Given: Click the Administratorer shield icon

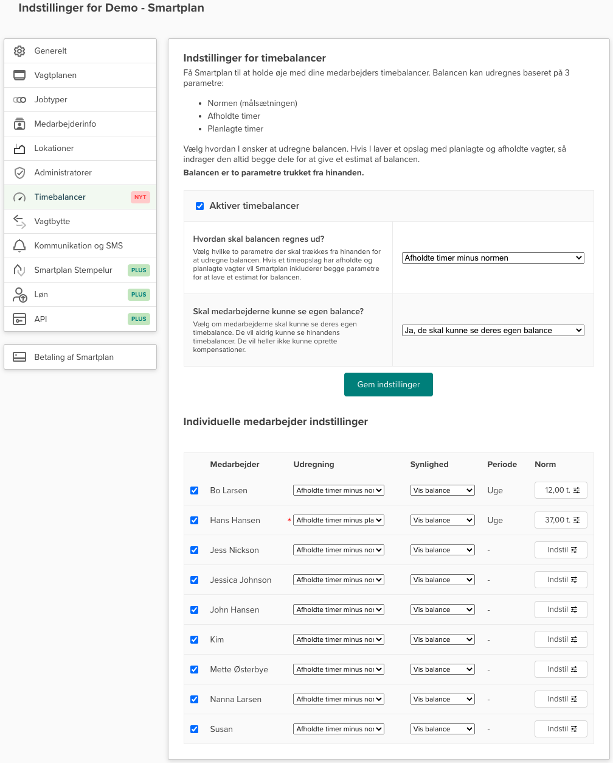Looking at the screenshot, I should (19, 173).
